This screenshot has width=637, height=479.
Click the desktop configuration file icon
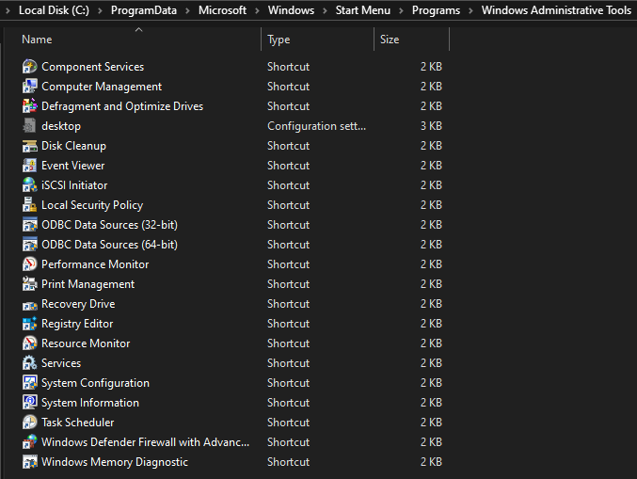click(30, 126)
